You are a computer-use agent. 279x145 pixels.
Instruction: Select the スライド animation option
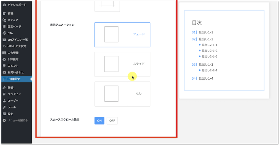point(122,64)
